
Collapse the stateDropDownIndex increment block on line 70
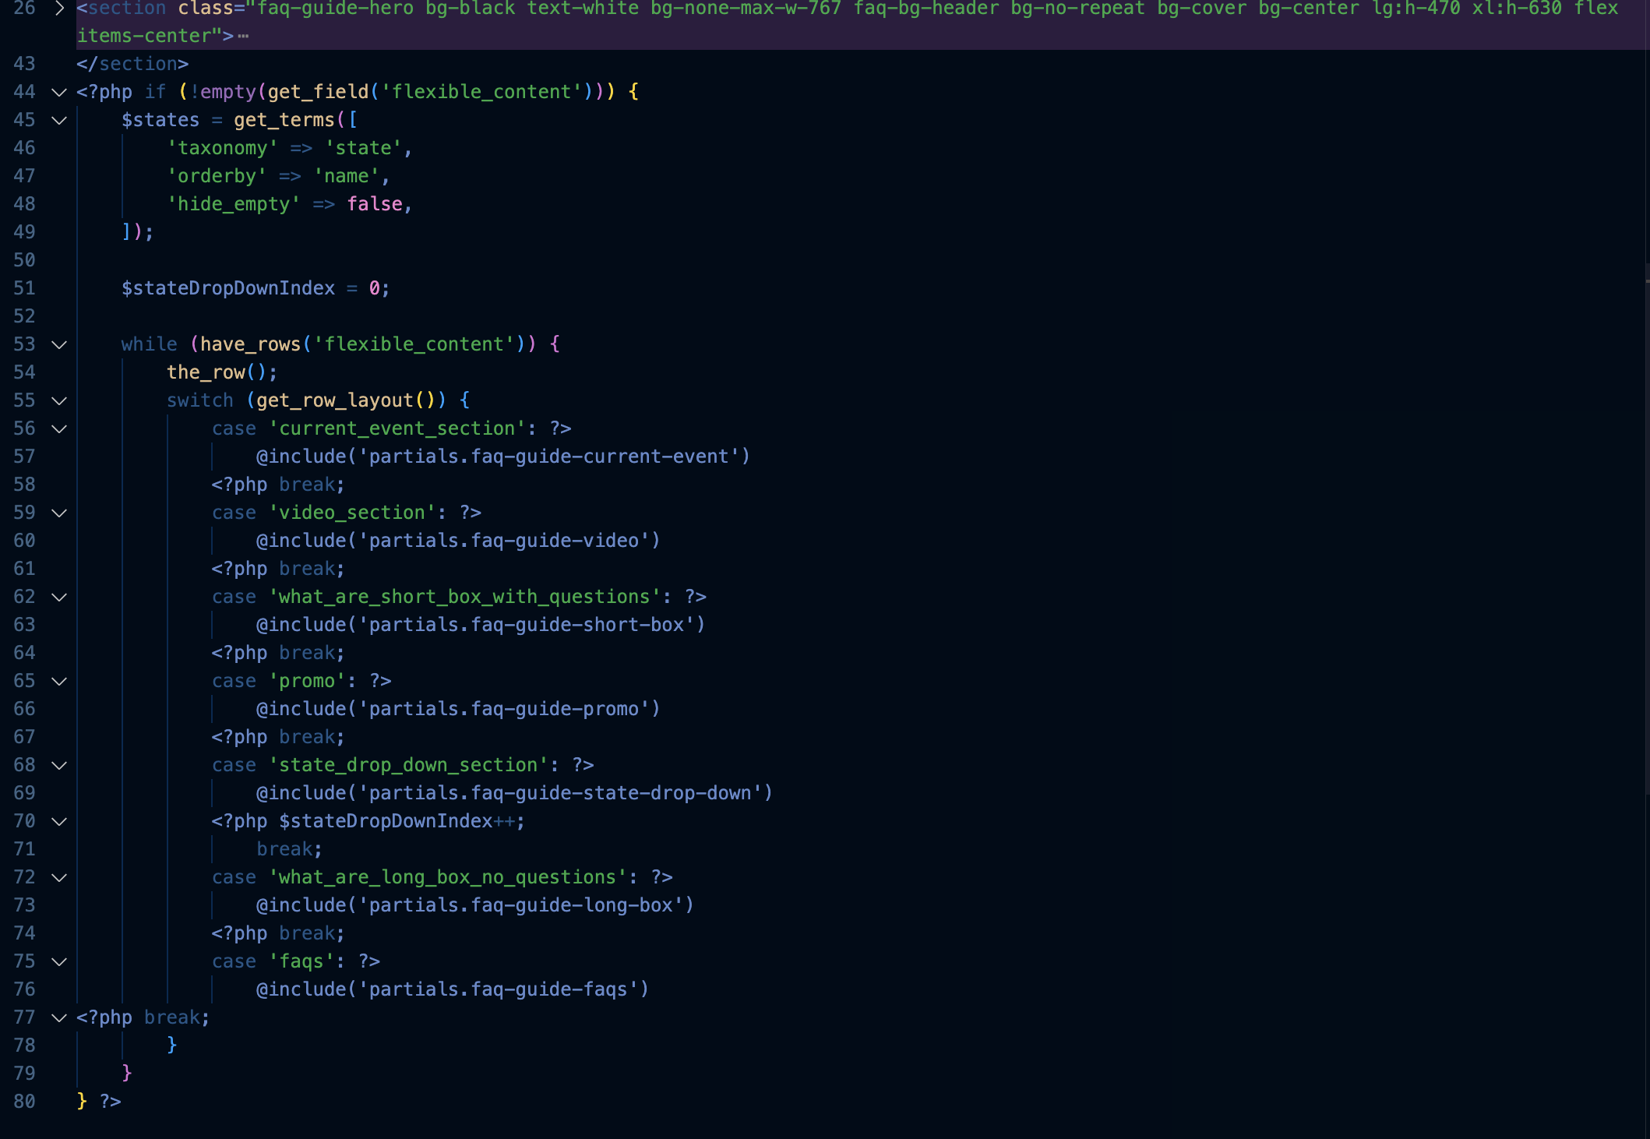point(59,821)
